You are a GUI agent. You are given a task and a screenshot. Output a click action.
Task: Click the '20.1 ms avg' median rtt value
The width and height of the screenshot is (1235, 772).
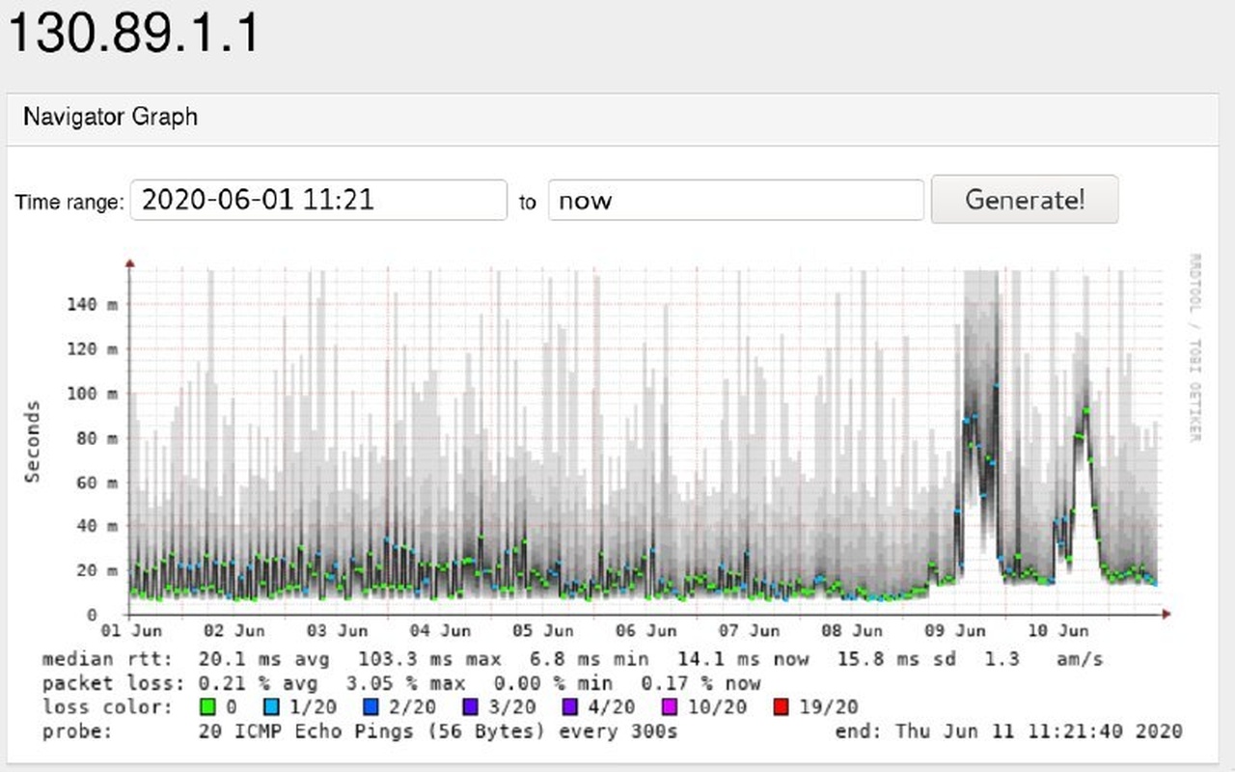click(x=263, y=660)
